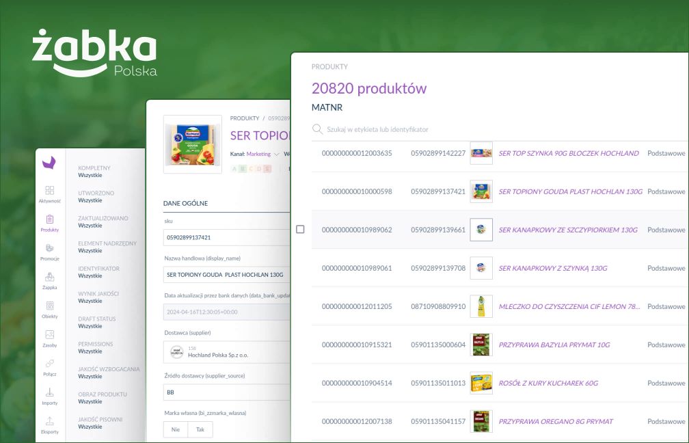Set Marka własna to Nie

(176, 429)
